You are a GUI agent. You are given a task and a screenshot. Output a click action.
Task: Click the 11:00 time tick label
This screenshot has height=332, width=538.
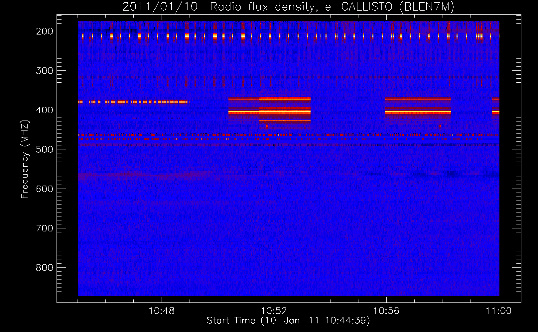pos(499,311)
